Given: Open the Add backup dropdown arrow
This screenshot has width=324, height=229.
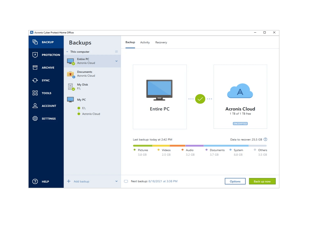Looking at the screenshot, I should coord(116,181).
